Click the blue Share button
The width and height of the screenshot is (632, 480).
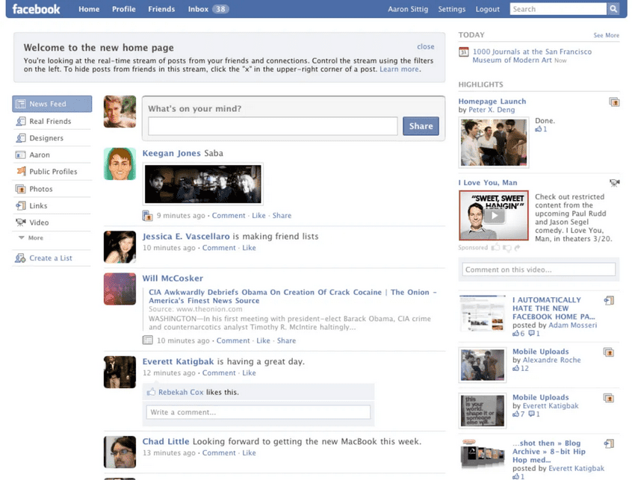[421, 126]
